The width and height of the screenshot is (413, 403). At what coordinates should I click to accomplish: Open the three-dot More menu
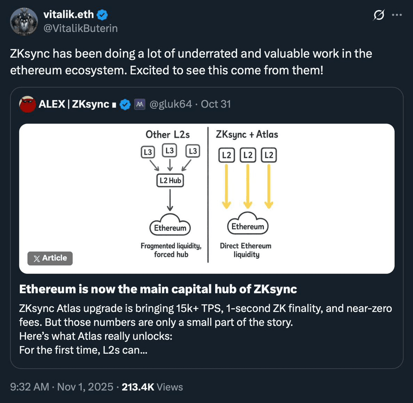[x=397, y=15]
